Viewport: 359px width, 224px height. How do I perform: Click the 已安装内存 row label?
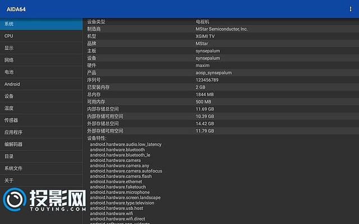point(99,87)
